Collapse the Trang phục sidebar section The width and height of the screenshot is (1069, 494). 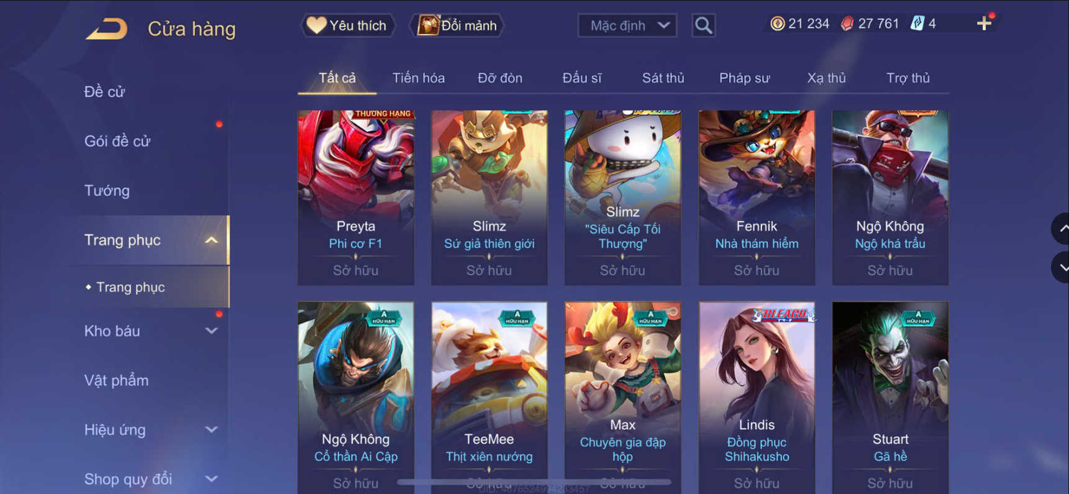pyautogui.click(x=211, y=240)
